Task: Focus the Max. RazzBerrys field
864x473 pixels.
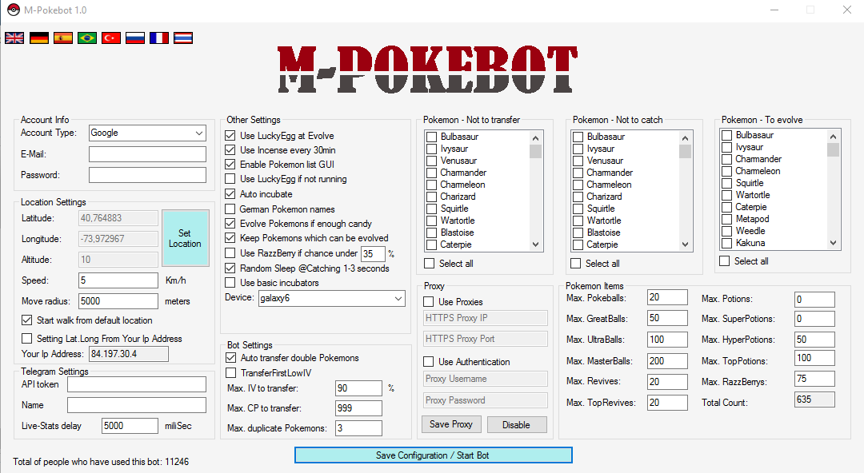Action: [x=814, y=379]
